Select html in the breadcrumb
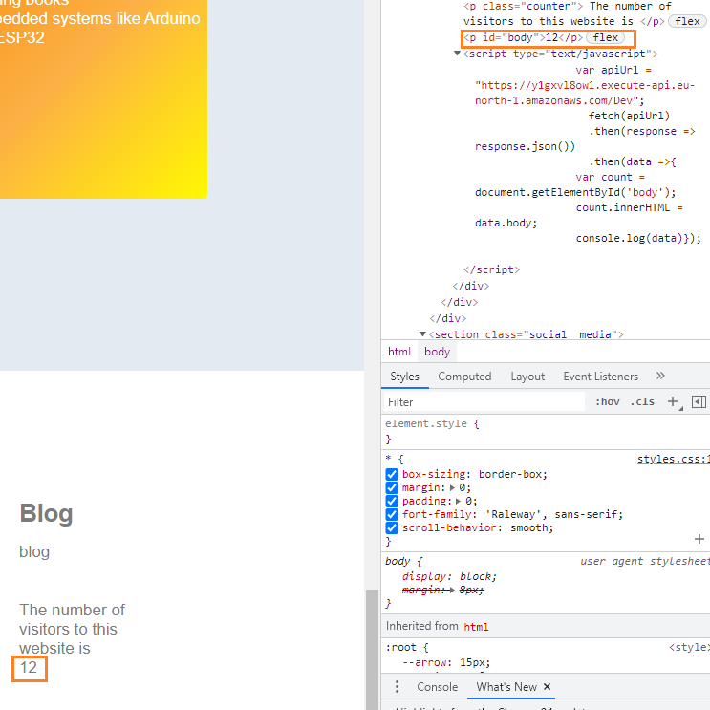 coord(398,352)
